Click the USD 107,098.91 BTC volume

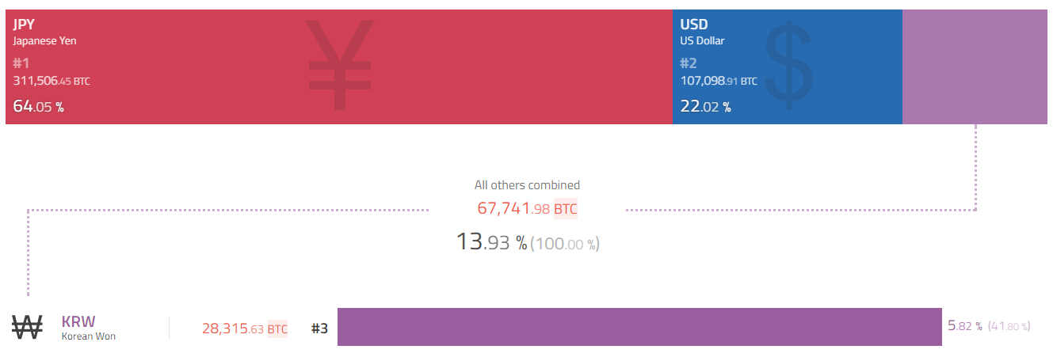click(719, 80)
